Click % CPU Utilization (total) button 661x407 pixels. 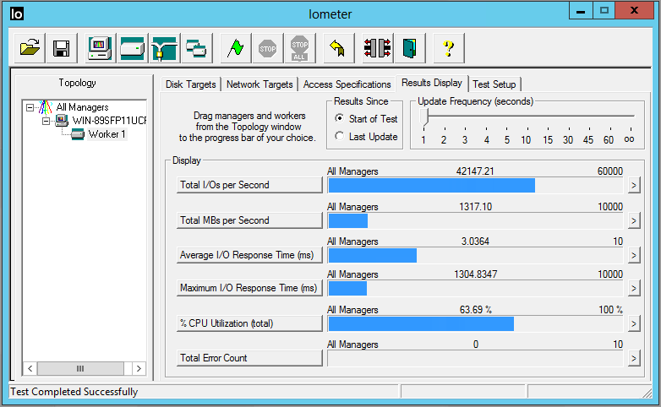pyautogui.click(x=249, y=323)
